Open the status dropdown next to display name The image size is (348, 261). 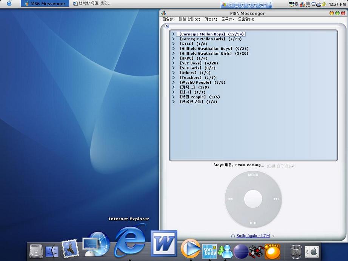(293, 166)
